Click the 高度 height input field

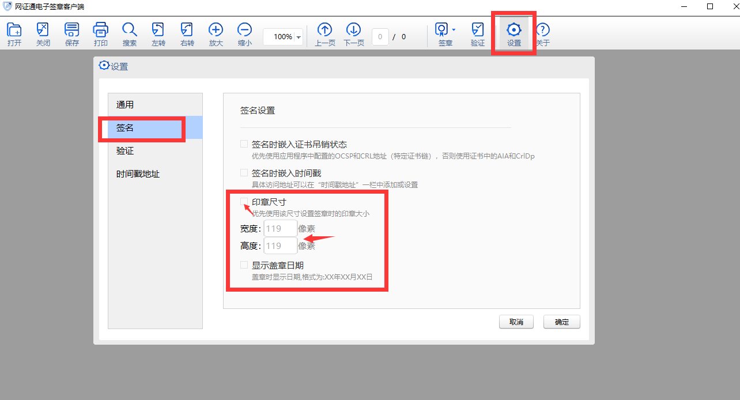click(x=280, y=246)
